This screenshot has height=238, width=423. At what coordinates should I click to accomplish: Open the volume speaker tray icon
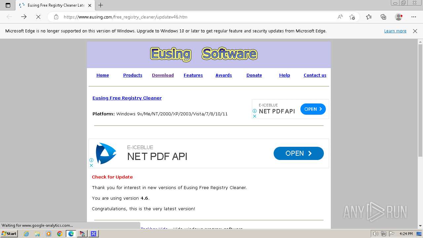(x=376, y=234)
